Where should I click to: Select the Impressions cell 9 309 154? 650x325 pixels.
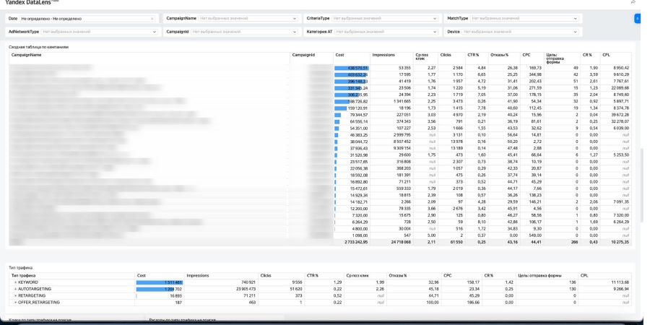[x=391, y=148]
